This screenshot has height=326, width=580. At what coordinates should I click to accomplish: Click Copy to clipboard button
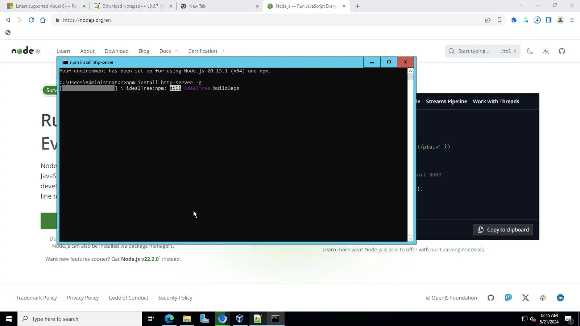pyautogui.click(x=503, y=230)
